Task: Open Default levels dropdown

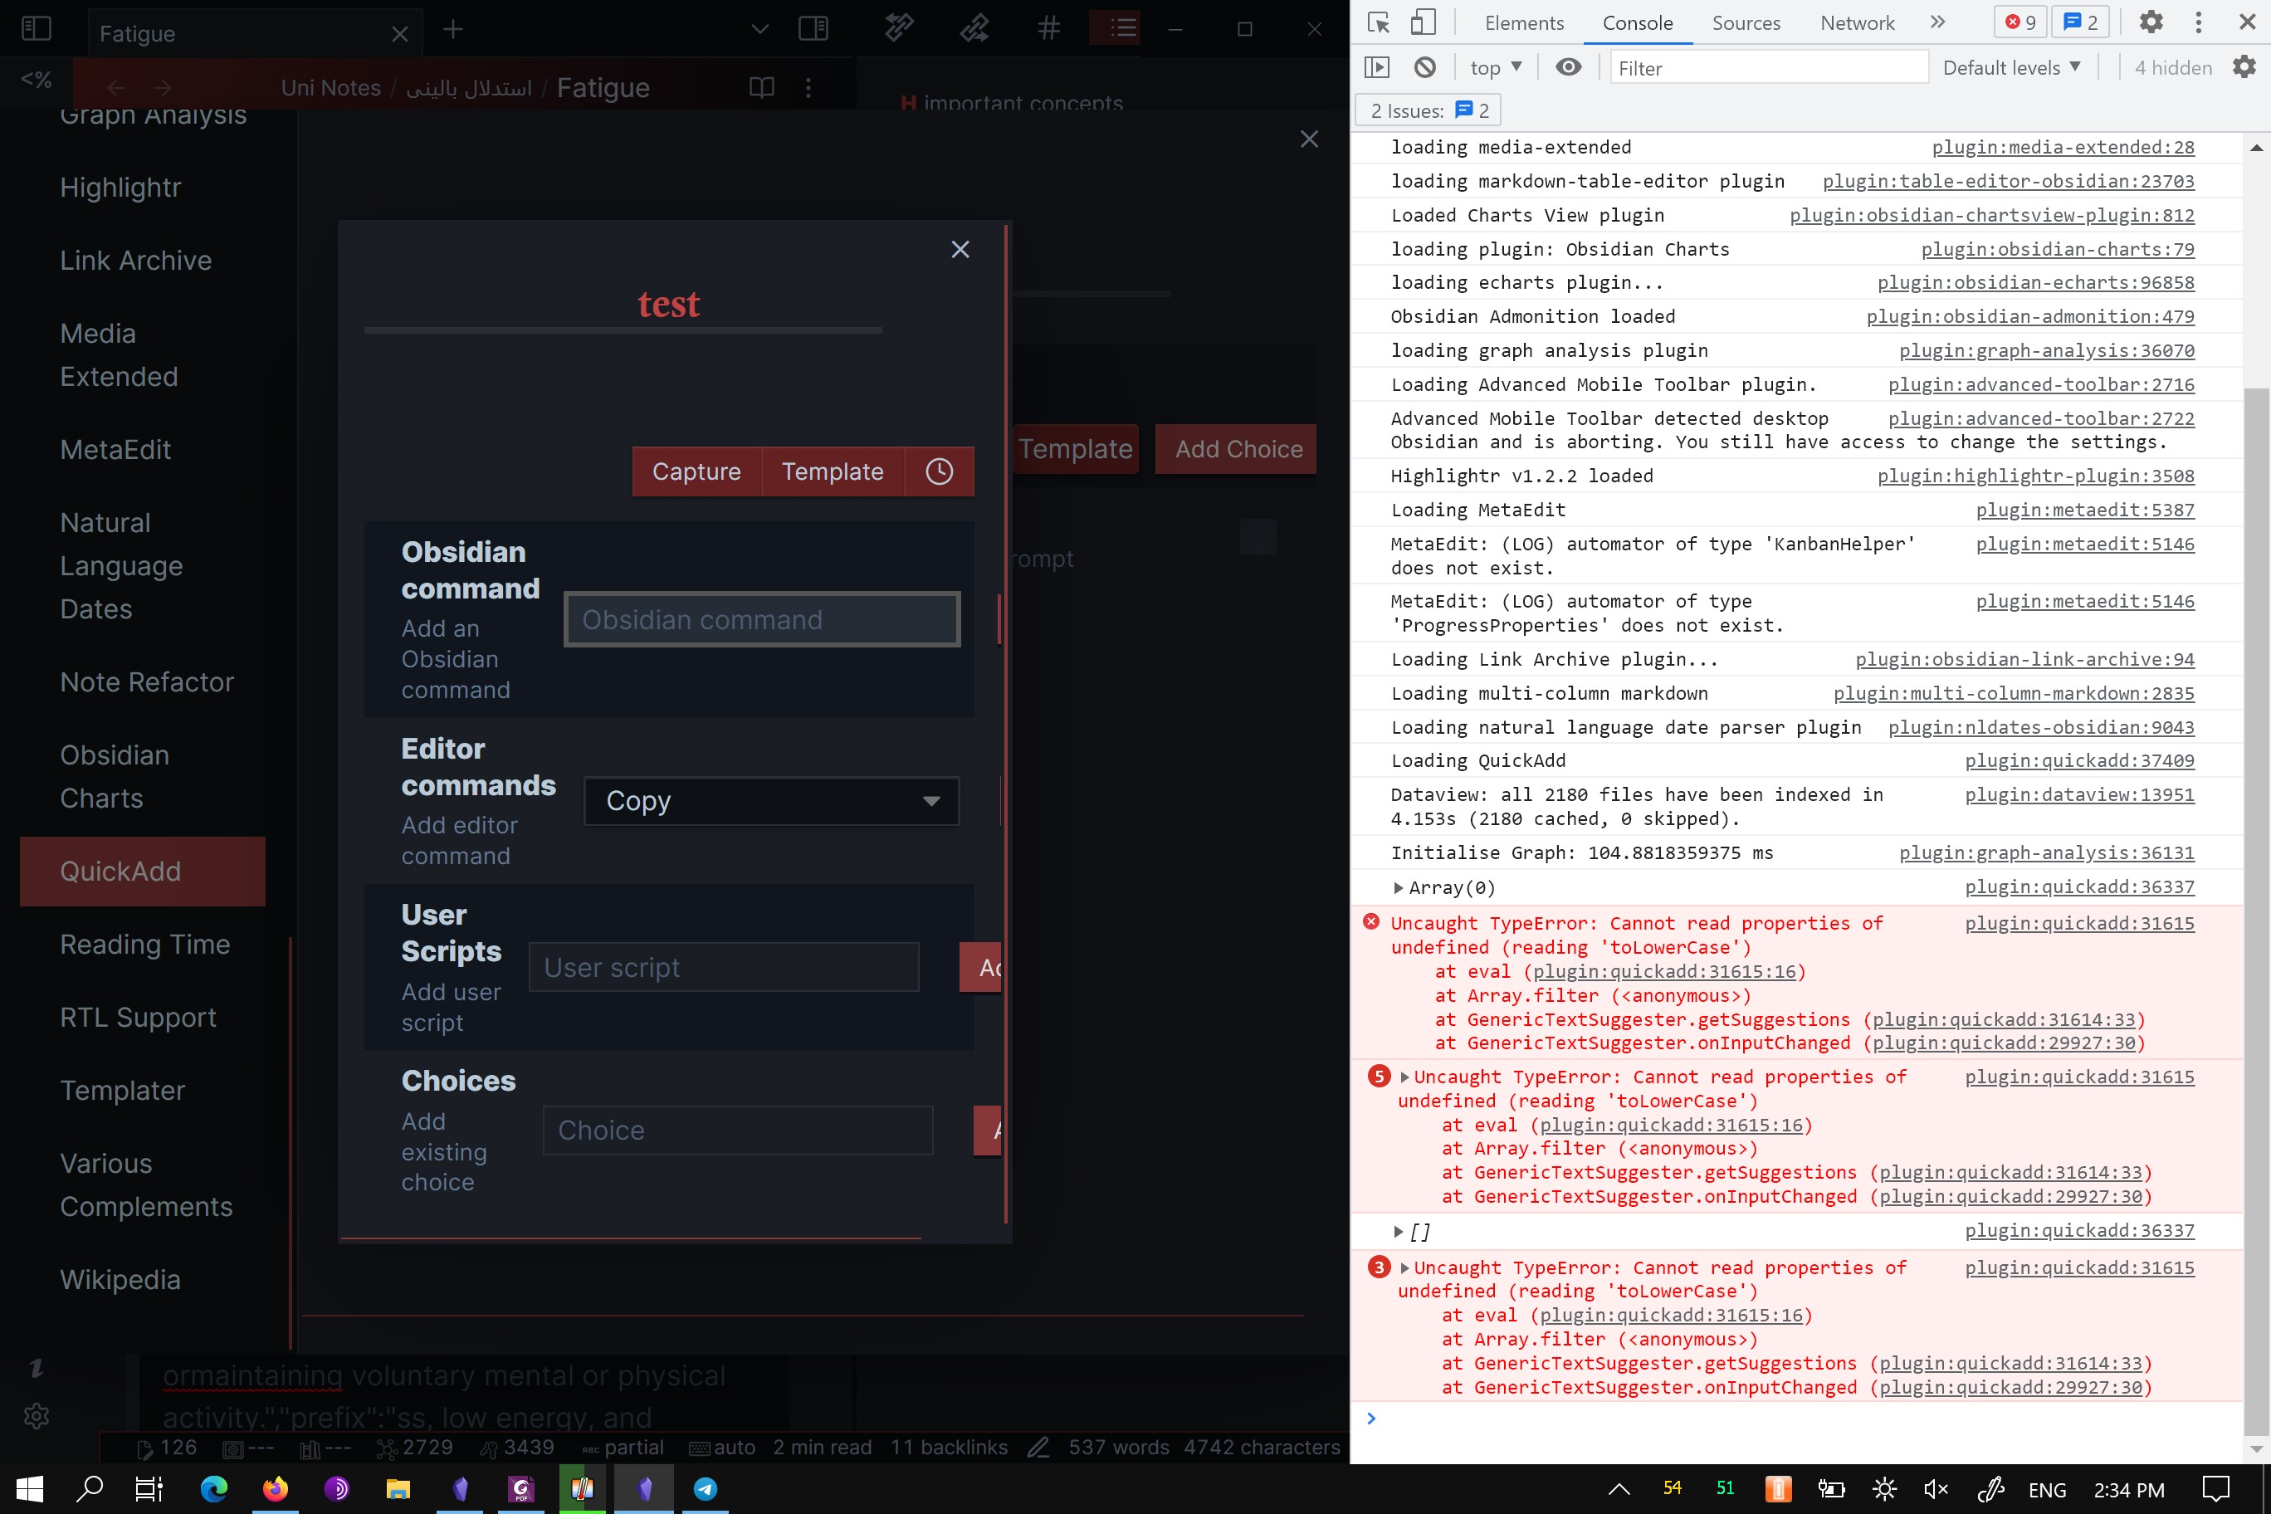Action: point(2012,67)
